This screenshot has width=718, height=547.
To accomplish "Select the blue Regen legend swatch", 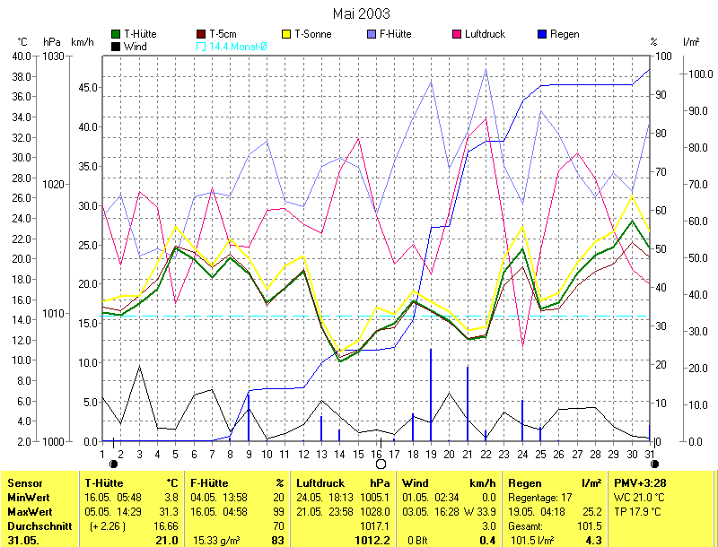I will tap(543, 34).
